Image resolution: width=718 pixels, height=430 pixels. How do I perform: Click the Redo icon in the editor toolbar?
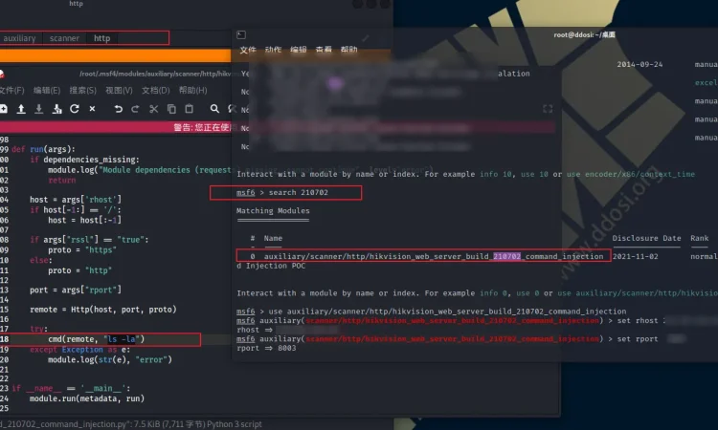135,109
